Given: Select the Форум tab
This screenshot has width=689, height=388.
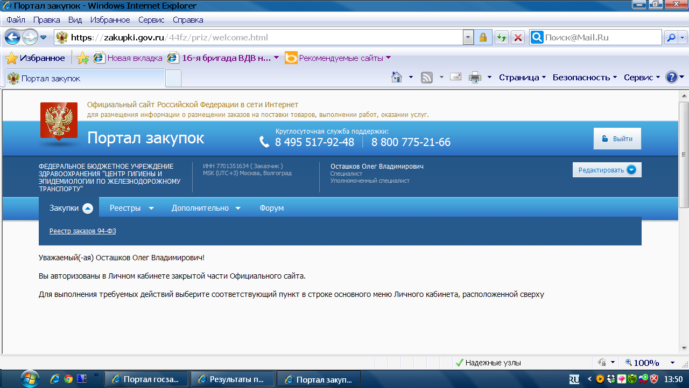Looking at the screenshot, I should pos(271,208).
